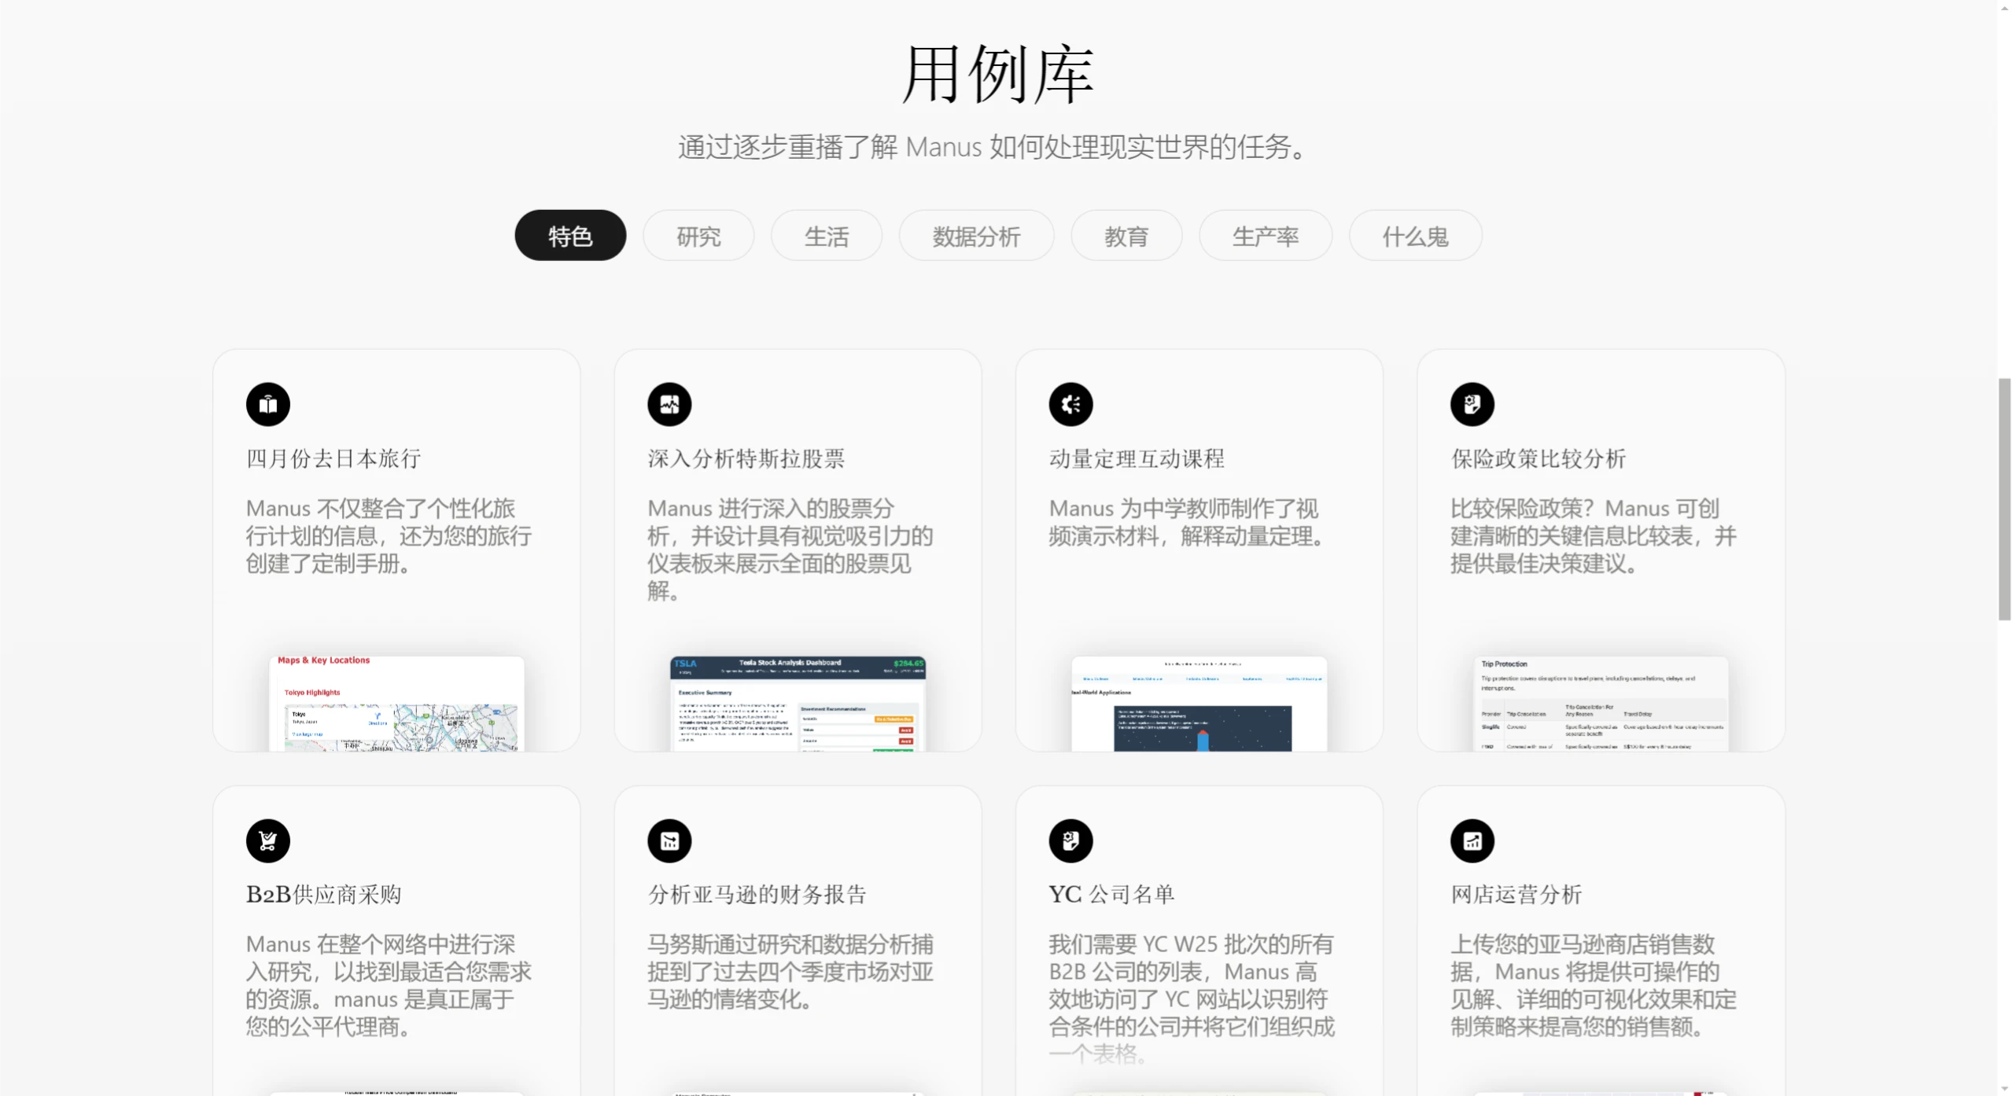Open the 生活 category tab
Screen dimensions: 2012x1096
coord(827,235)
